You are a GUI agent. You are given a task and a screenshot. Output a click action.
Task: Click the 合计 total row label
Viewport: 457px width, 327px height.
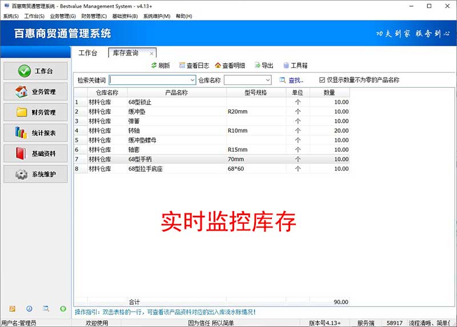[x=134, y=302]
